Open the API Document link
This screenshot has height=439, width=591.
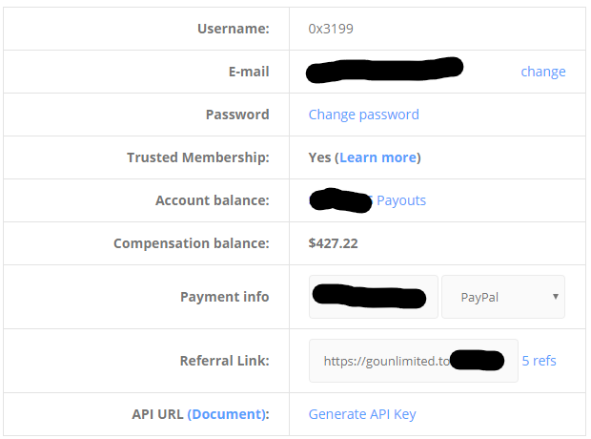coord(225,414)
